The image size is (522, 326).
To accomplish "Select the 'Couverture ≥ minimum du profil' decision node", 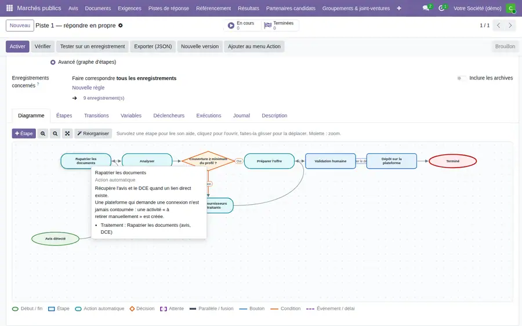I will click(x=208, y=161).
